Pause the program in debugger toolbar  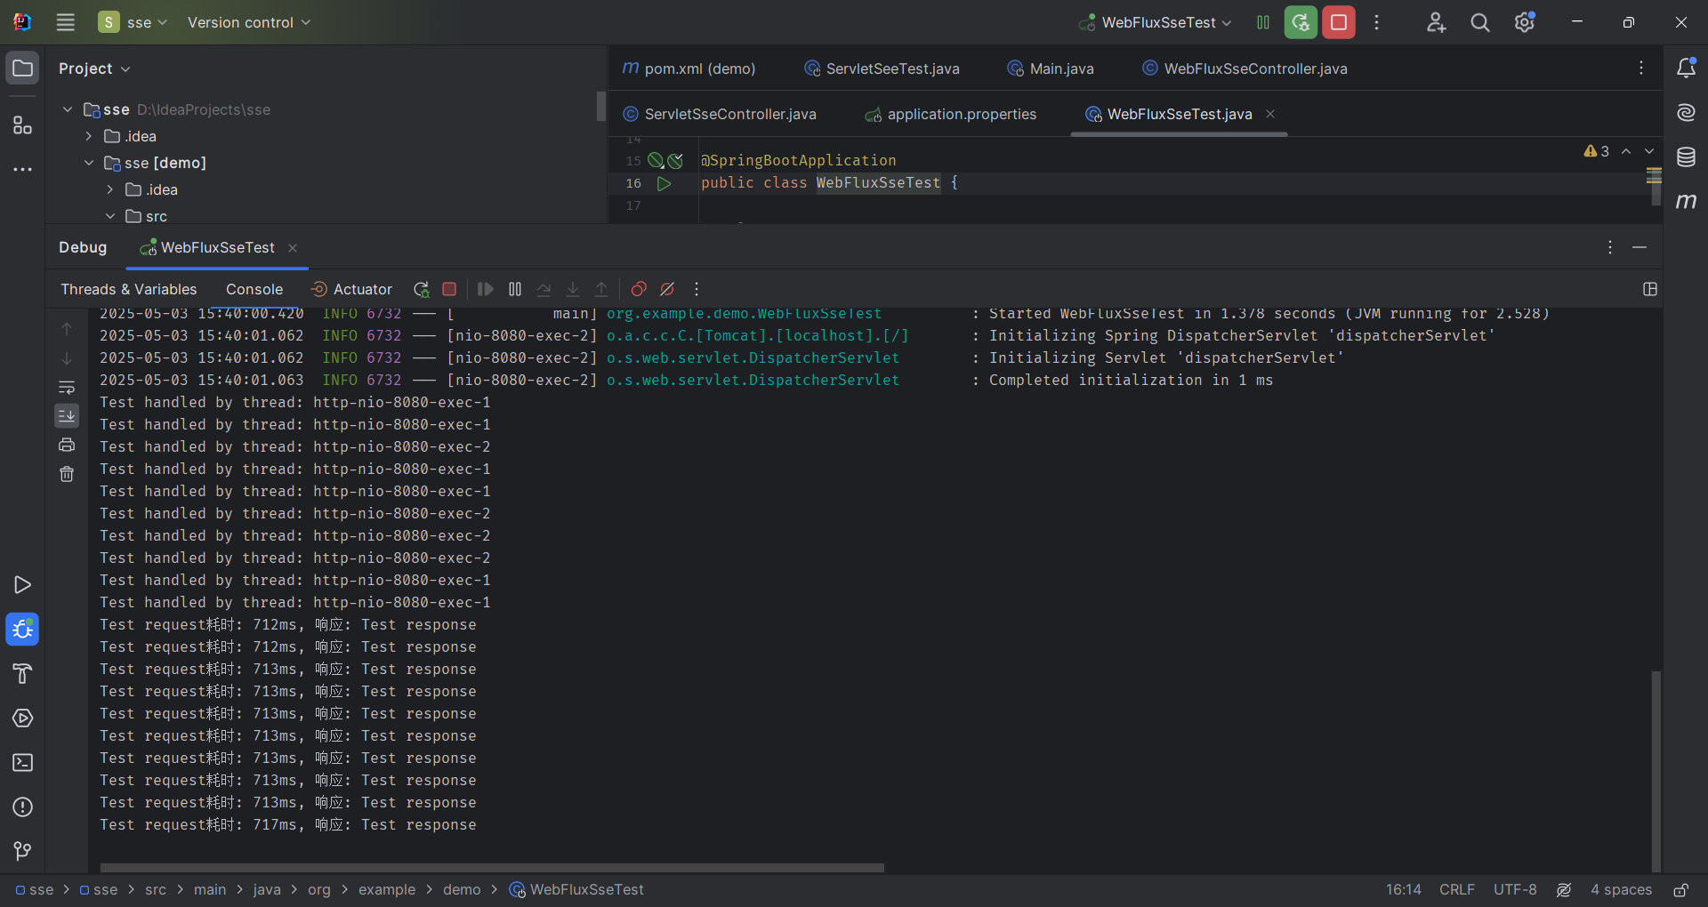pos(515,289)
